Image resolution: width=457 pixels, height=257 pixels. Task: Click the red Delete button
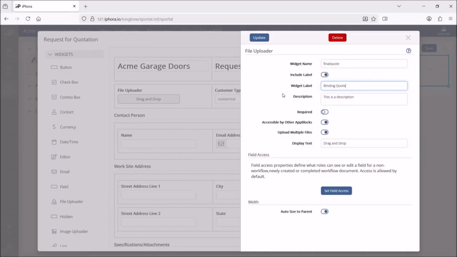337,37
